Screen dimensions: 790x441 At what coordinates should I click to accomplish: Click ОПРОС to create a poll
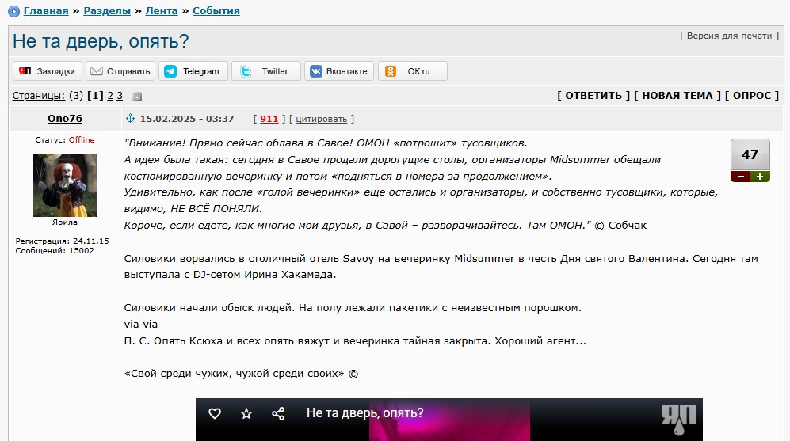click(752, 96)
